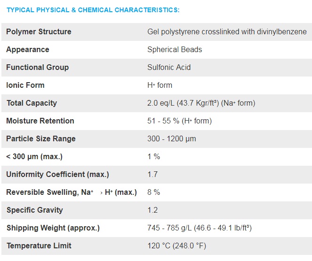
Task: Select the Polymer Structure row label
Action: pyautogui.click(x=39, y=32)
